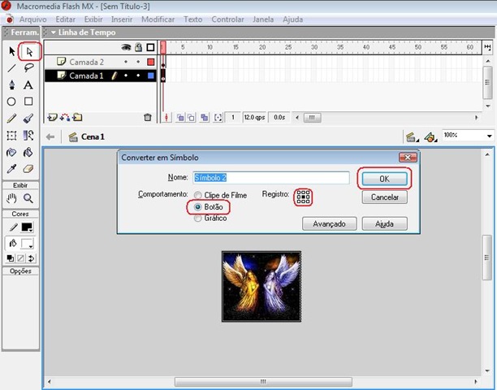
Task: Select the Oval tool
Action: tap(11, 102)
